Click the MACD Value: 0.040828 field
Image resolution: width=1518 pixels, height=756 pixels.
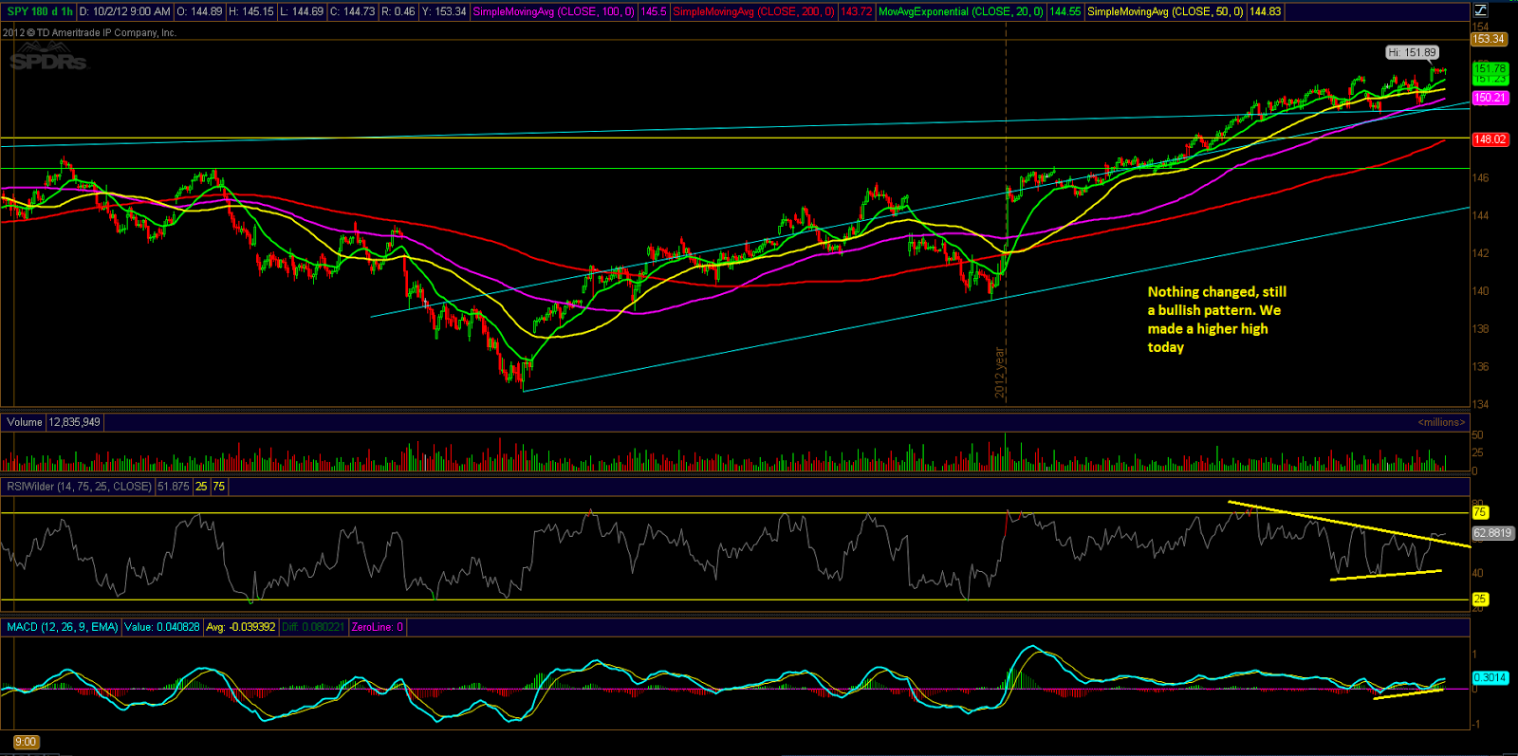[162, 627]
